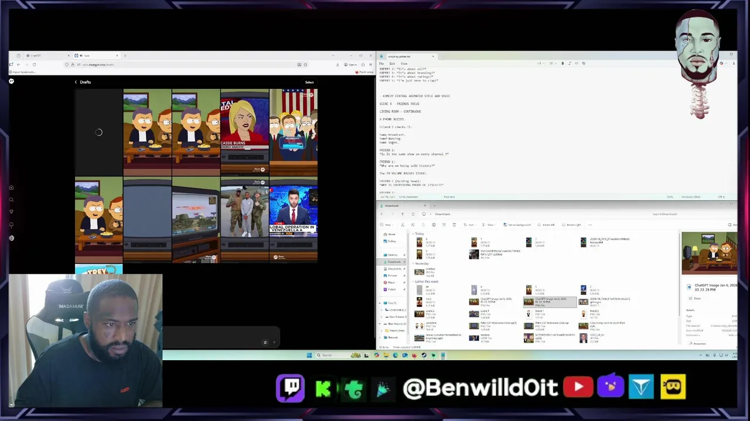Click the Sora logo icon in sidebar
750x421 pixels.
pos(11,81)
